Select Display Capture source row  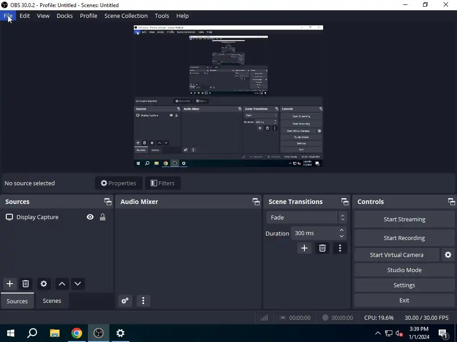tap(56, 217)
